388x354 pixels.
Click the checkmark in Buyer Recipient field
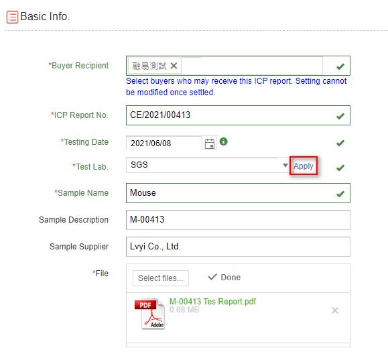pos(340,66)
